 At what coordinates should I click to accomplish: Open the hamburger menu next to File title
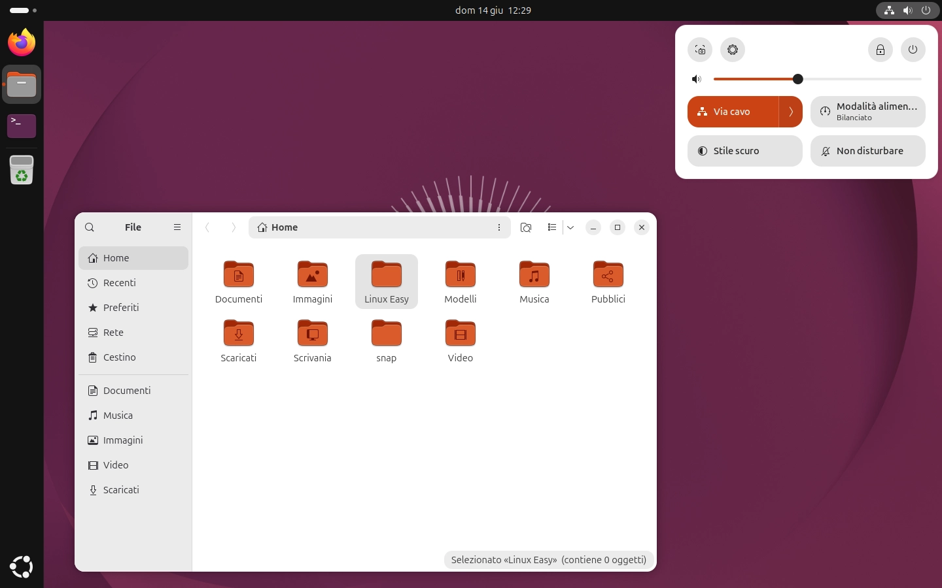click(x=177, y=227)
